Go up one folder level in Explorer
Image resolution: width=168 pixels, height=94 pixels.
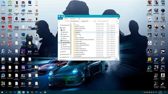click(x=66, y=21)
